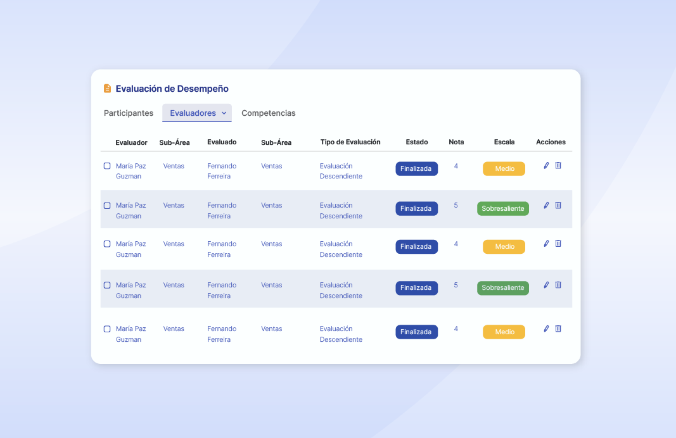Switch to the Competencias tab
Screen dimensions: 676x438
269,113
